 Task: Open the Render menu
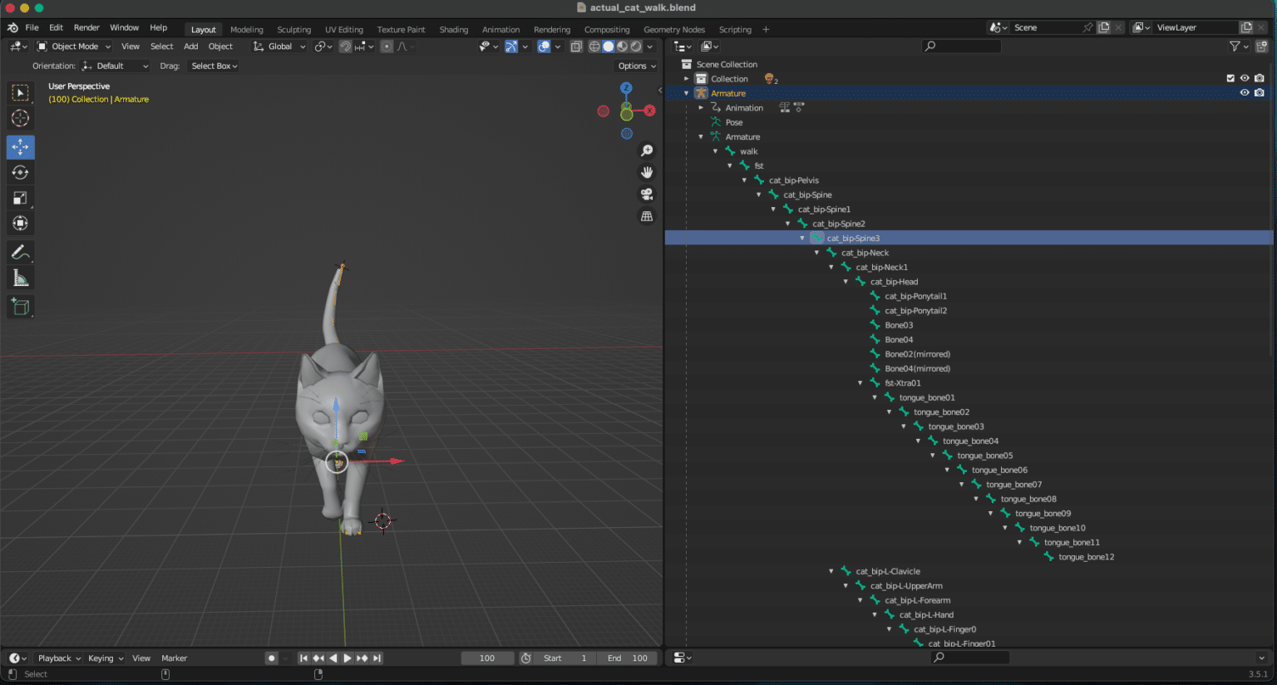click(x=86, y=27)
